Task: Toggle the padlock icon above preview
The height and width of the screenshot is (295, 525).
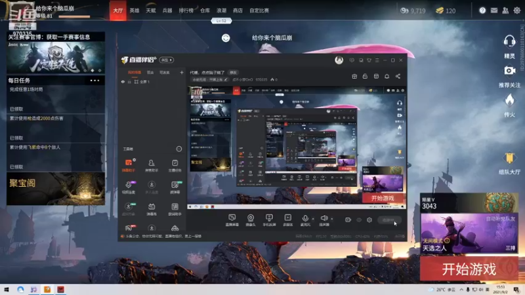Action: point(365,76)
